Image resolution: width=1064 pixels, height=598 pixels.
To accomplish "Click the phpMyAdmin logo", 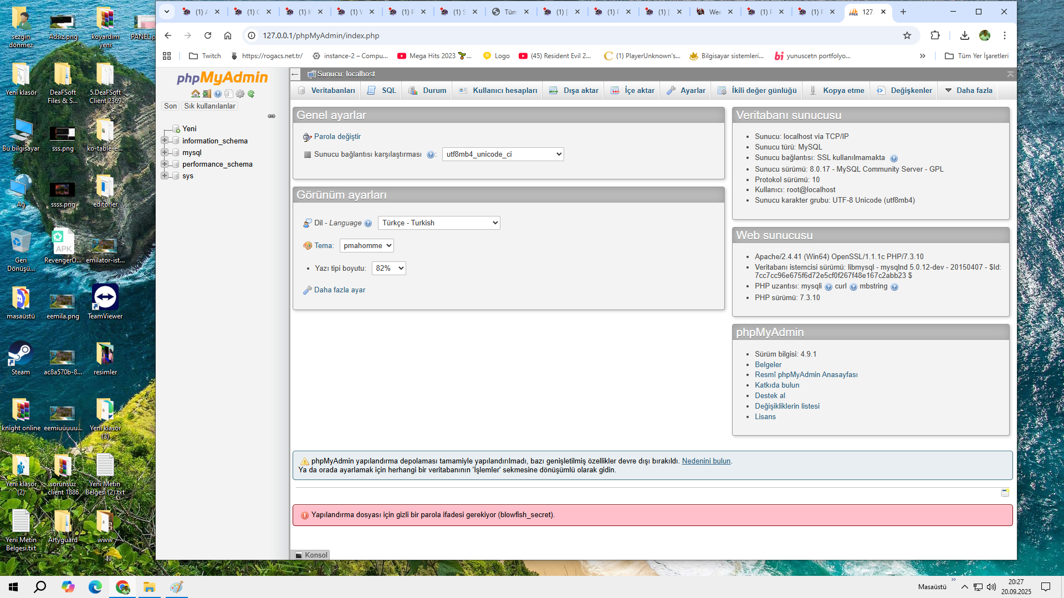I will tap(222, 78).
